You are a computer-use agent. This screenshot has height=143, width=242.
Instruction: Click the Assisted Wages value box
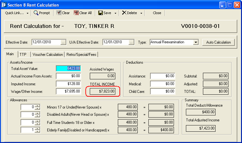click(103, 76)
